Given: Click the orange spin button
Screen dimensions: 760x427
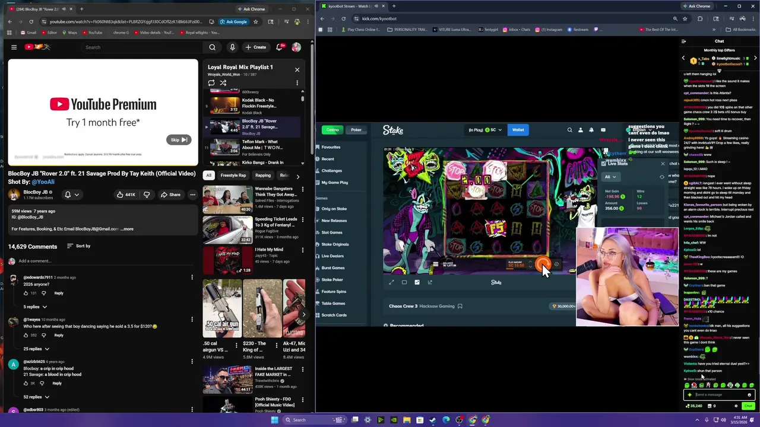Looking at the screenshot, I should [542, 264].
